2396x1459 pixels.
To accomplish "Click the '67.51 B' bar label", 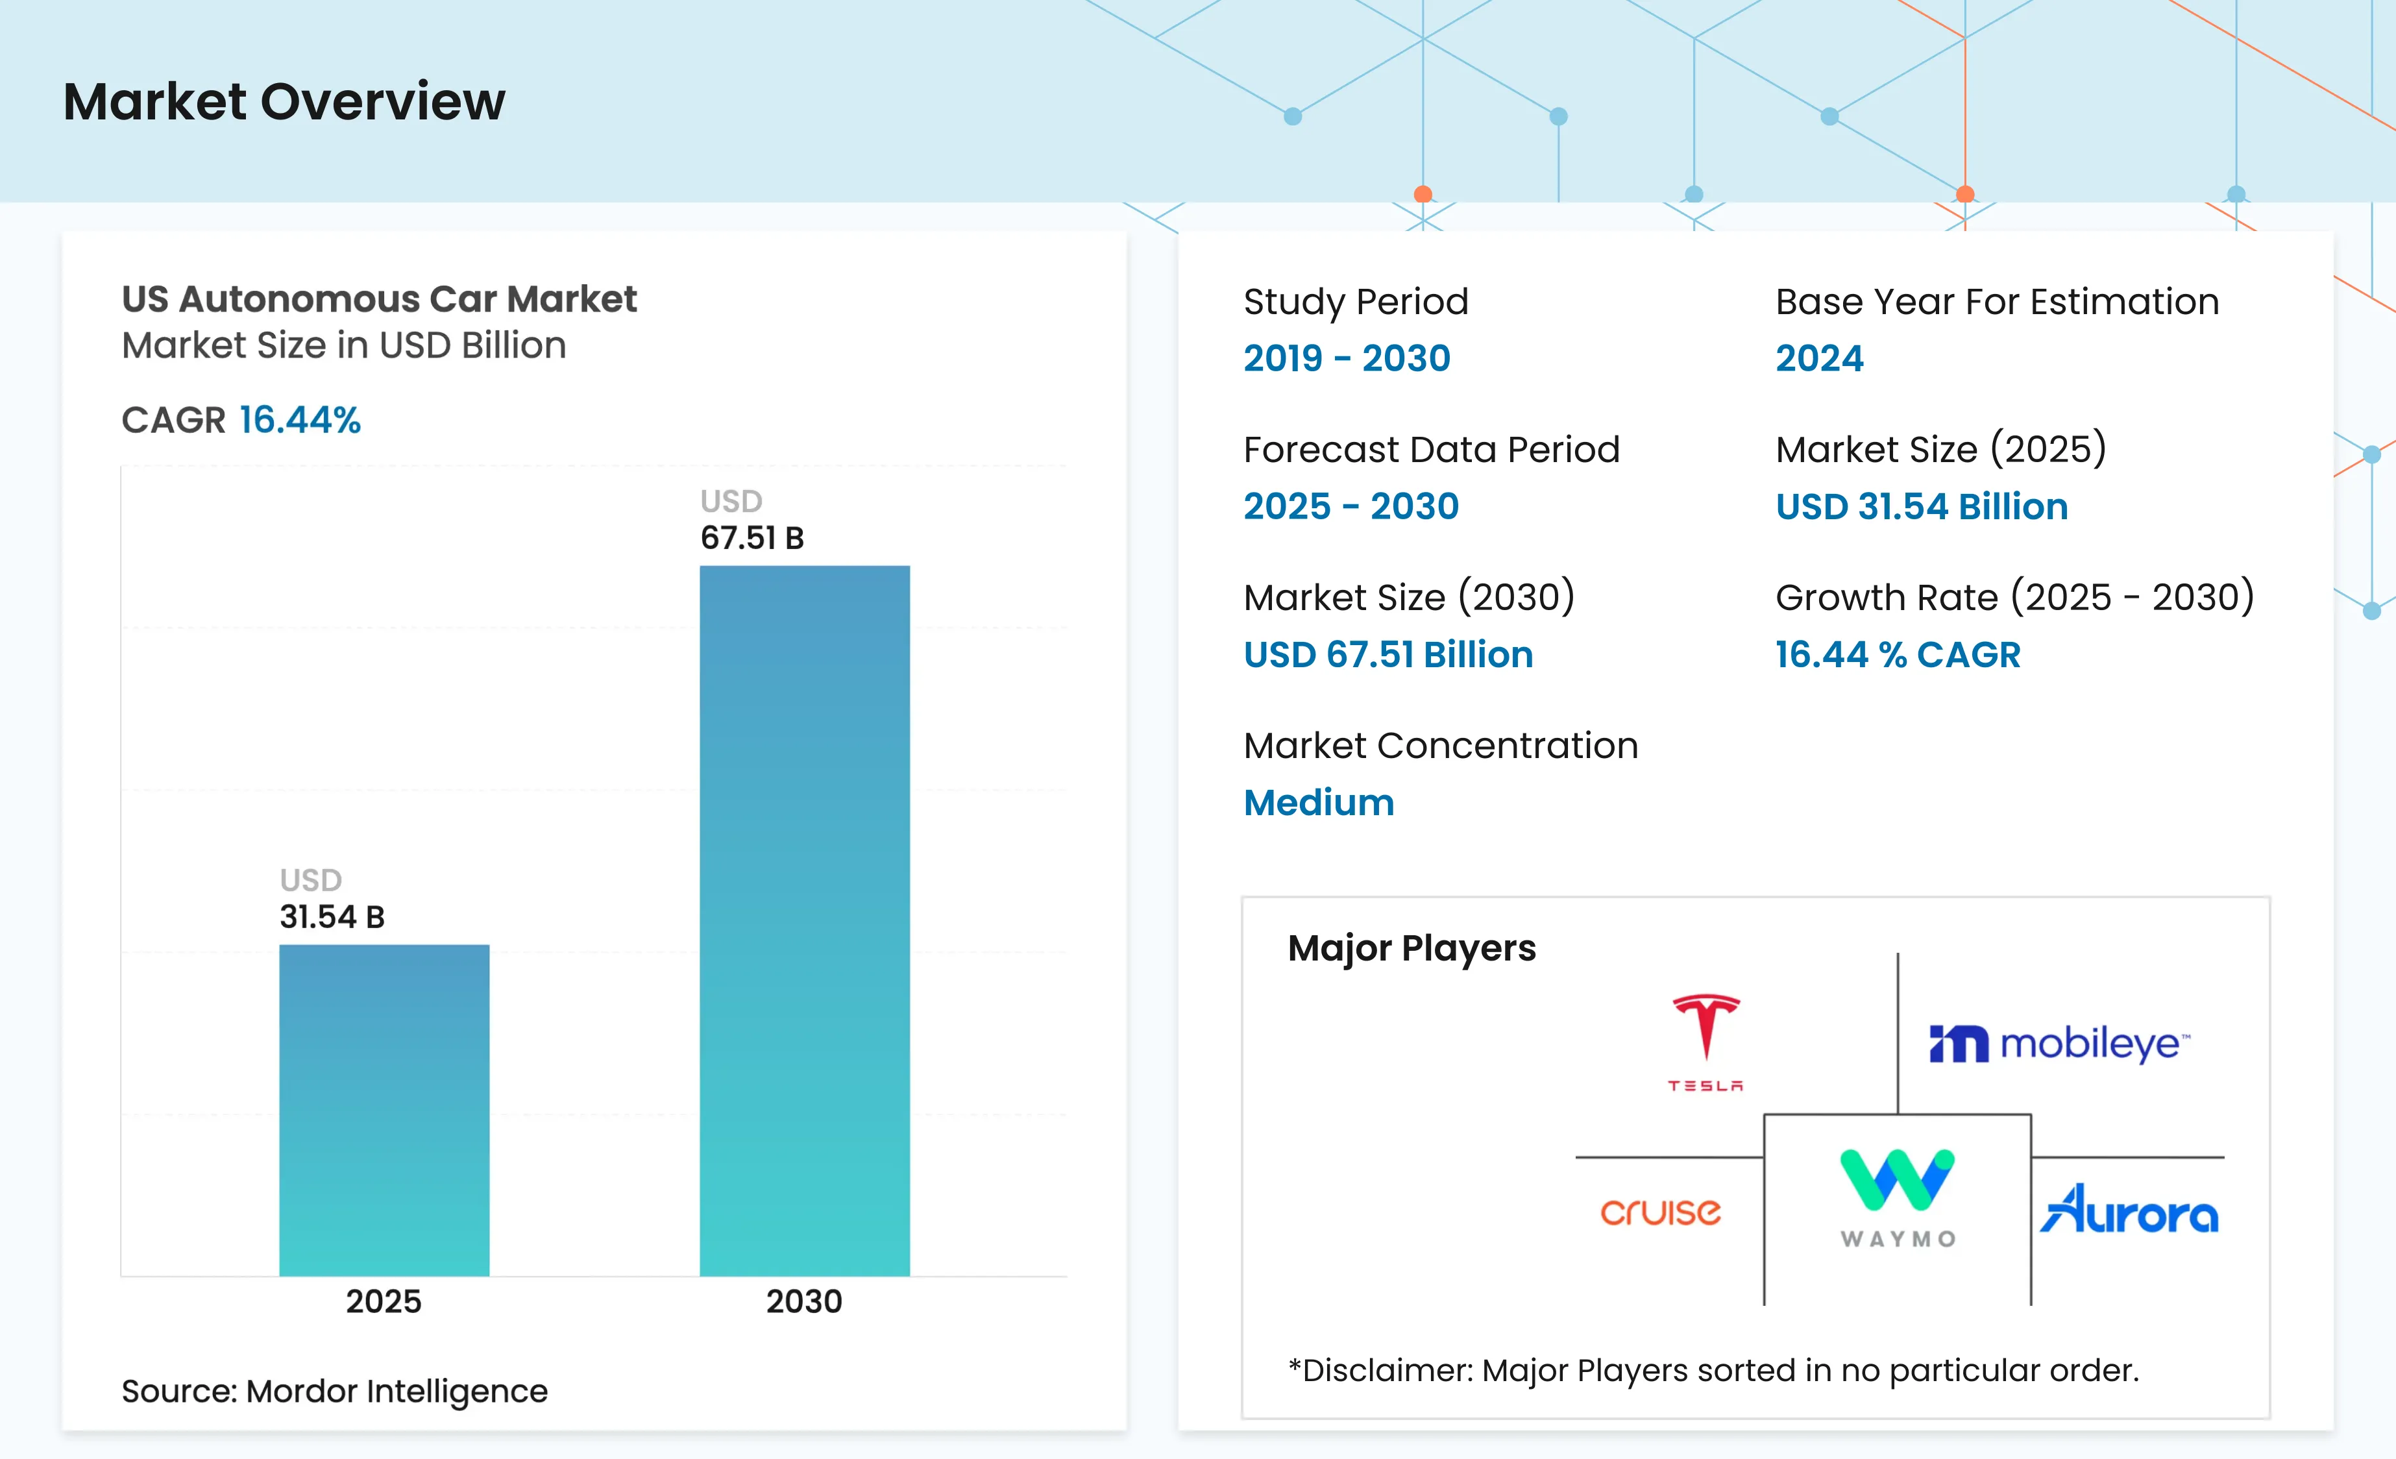I will 753,538.
